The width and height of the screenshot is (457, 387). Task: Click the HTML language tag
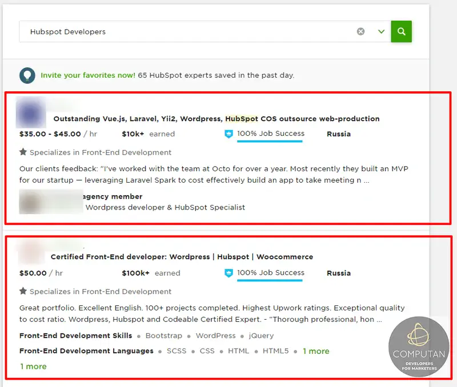[x=238, y=351]
